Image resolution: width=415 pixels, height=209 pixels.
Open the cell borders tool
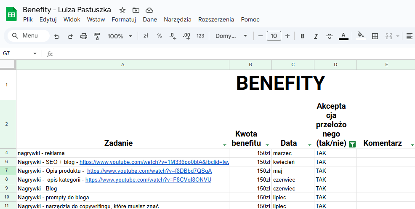coord(375,36)
